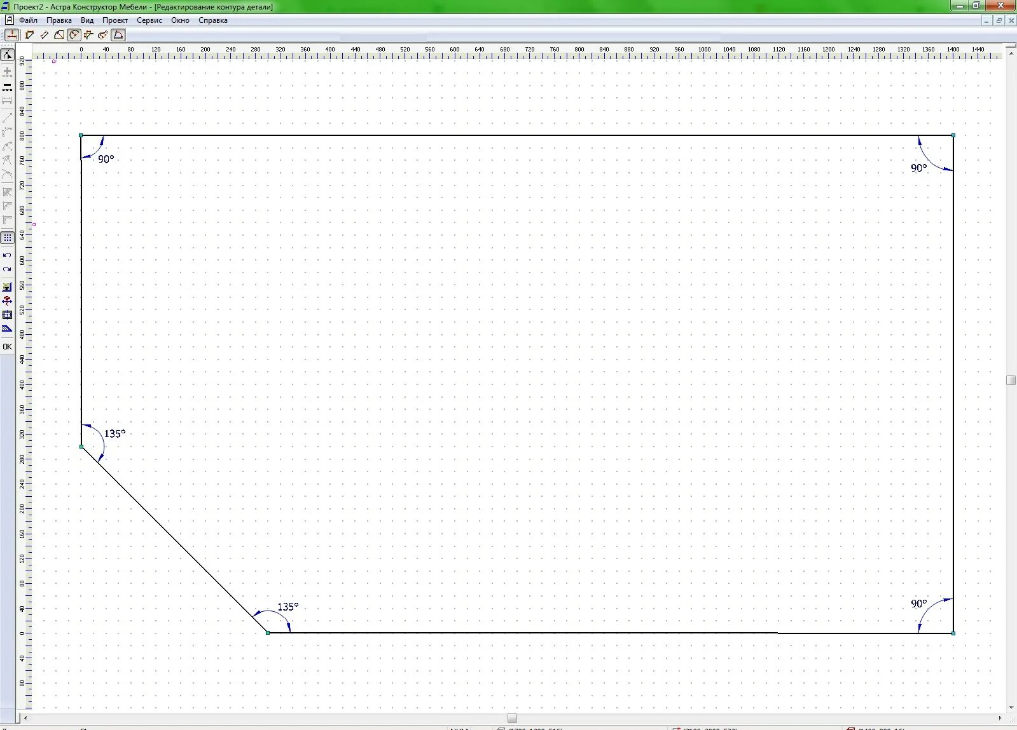1017x730 pixels.
Task: Click the add node tool
Action: pyautogui.click(x=7, y=71)
